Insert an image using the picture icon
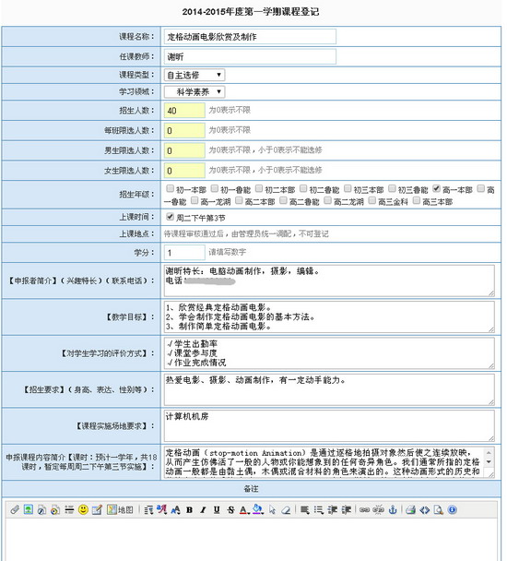 click(x=29, y=509)
